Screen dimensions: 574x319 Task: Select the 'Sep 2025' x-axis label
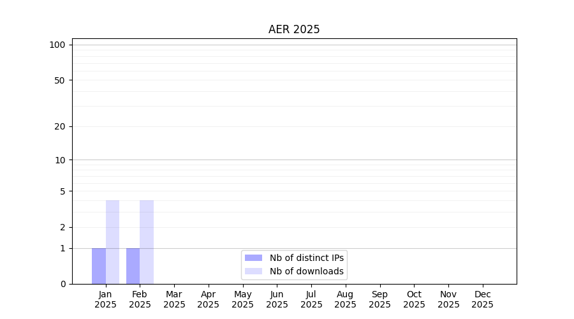point(379,299)
